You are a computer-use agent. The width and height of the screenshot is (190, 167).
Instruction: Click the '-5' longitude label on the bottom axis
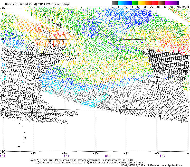157,154
